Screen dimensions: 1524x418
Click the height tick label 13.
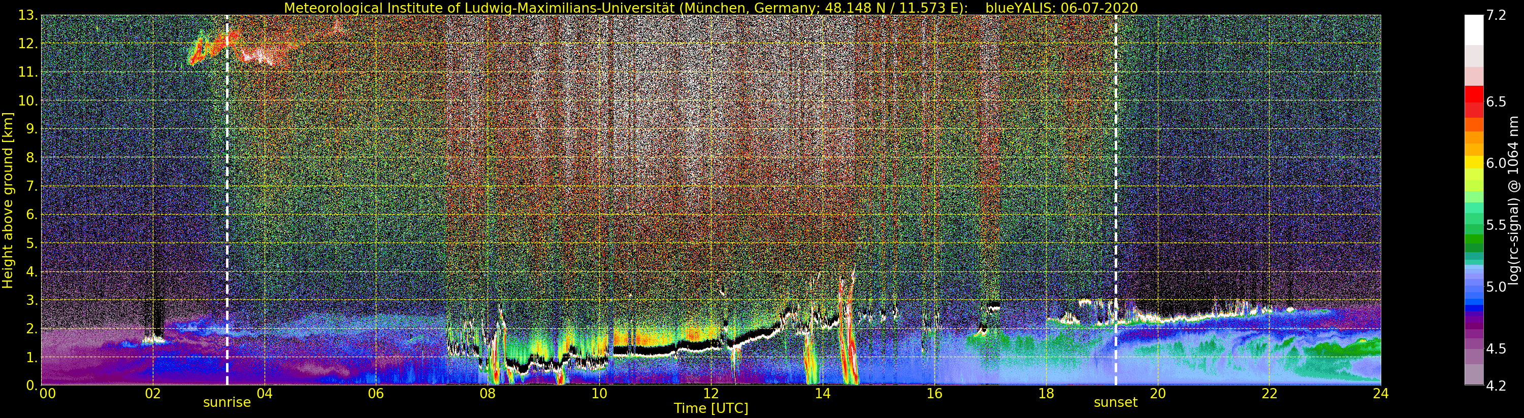click(x=28, y=15)
